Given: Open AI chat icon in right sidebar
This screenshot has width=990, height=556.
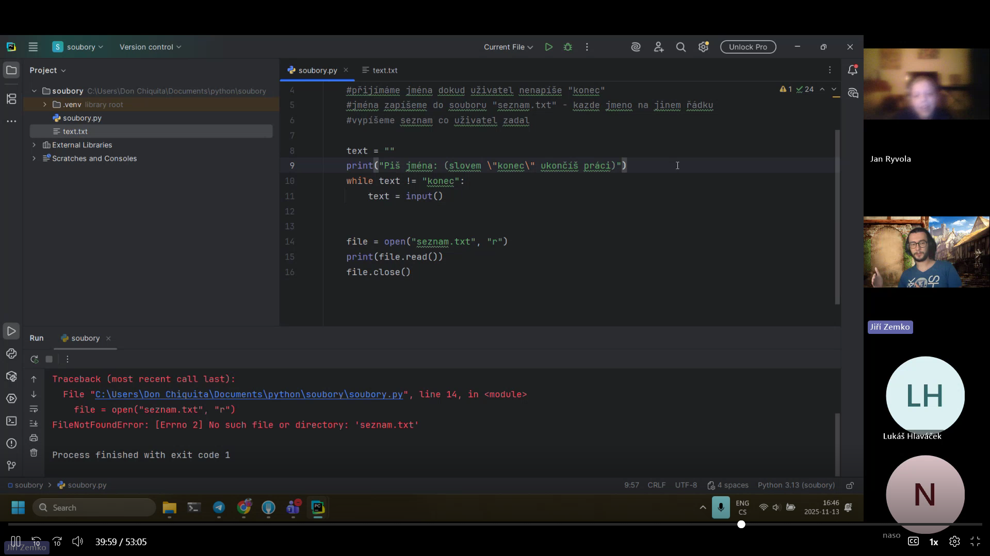Looking at the screenshot, I should (x=852, y=93).
